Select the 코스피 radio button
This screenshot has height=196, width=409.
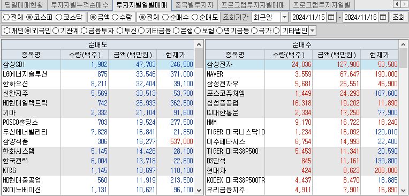pos(29,18)
